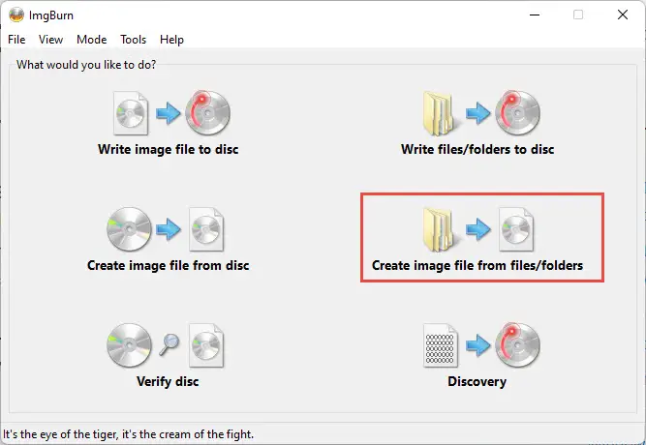Open the Tools menu
The width and height of the screenshot is (646, 445).
click(x=133, y=40)
